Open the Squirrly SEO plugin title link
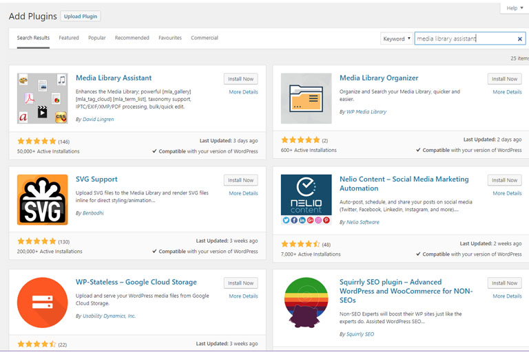529x352 pixels. 406,291
